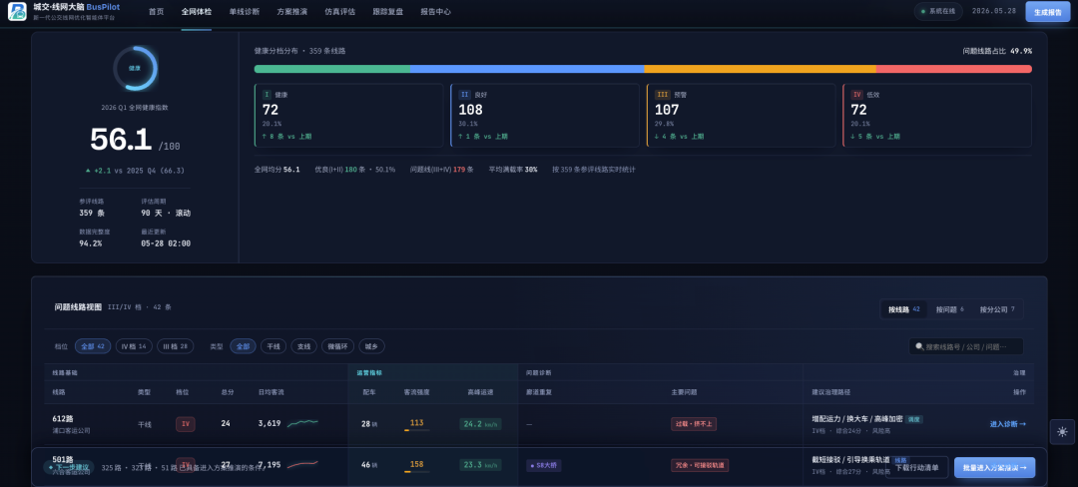Click the IV grade badge in the 612路 row
The height and width of the screenshot is (487, 1078).
tap(186, 424)
